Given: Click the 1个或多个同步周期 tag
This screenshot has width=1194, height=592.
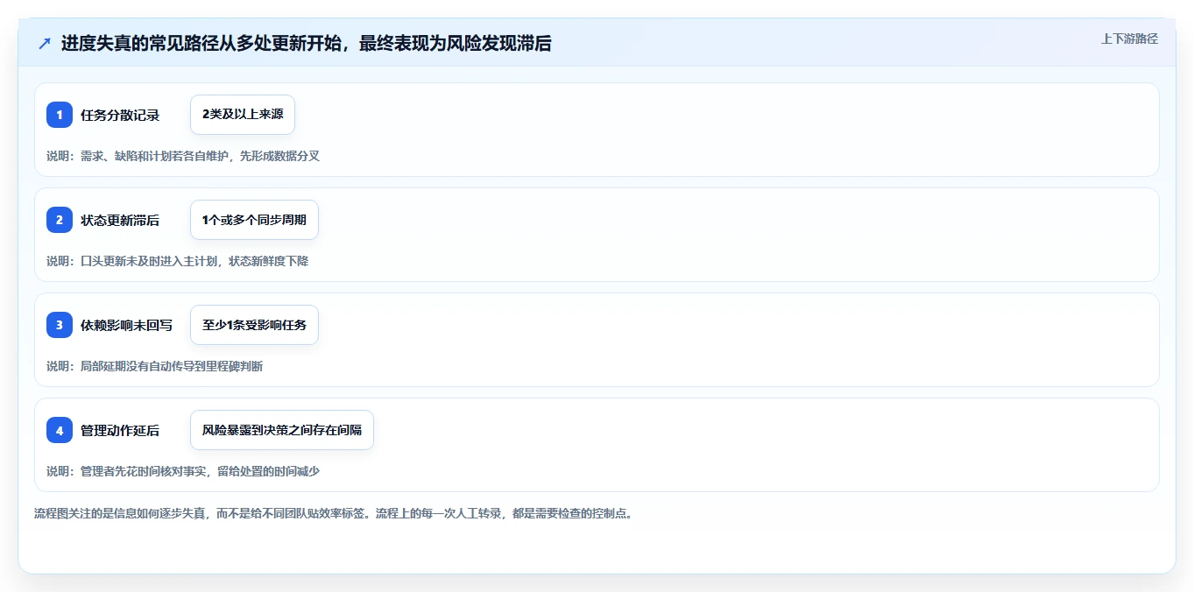Looking at the screenshot, I should coord(254,220).
